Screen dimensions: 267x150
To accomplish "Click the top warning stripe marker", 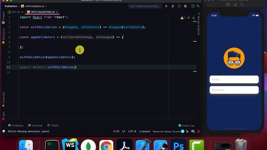I will (195, 22).
